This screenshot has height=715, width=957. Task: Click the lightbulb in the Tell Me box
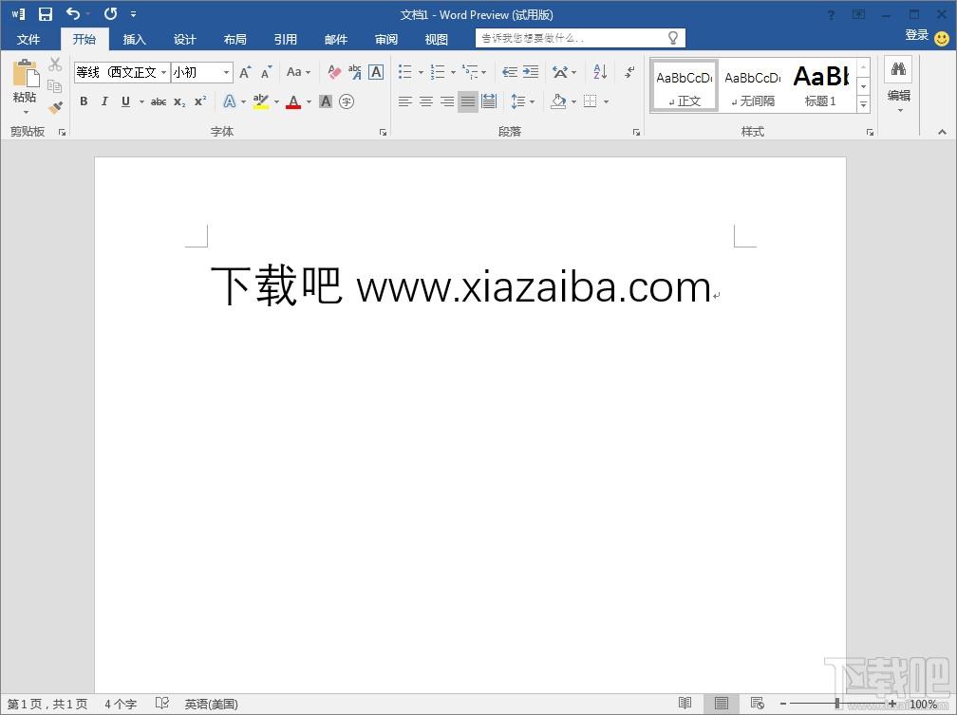(x=672, y=38)
